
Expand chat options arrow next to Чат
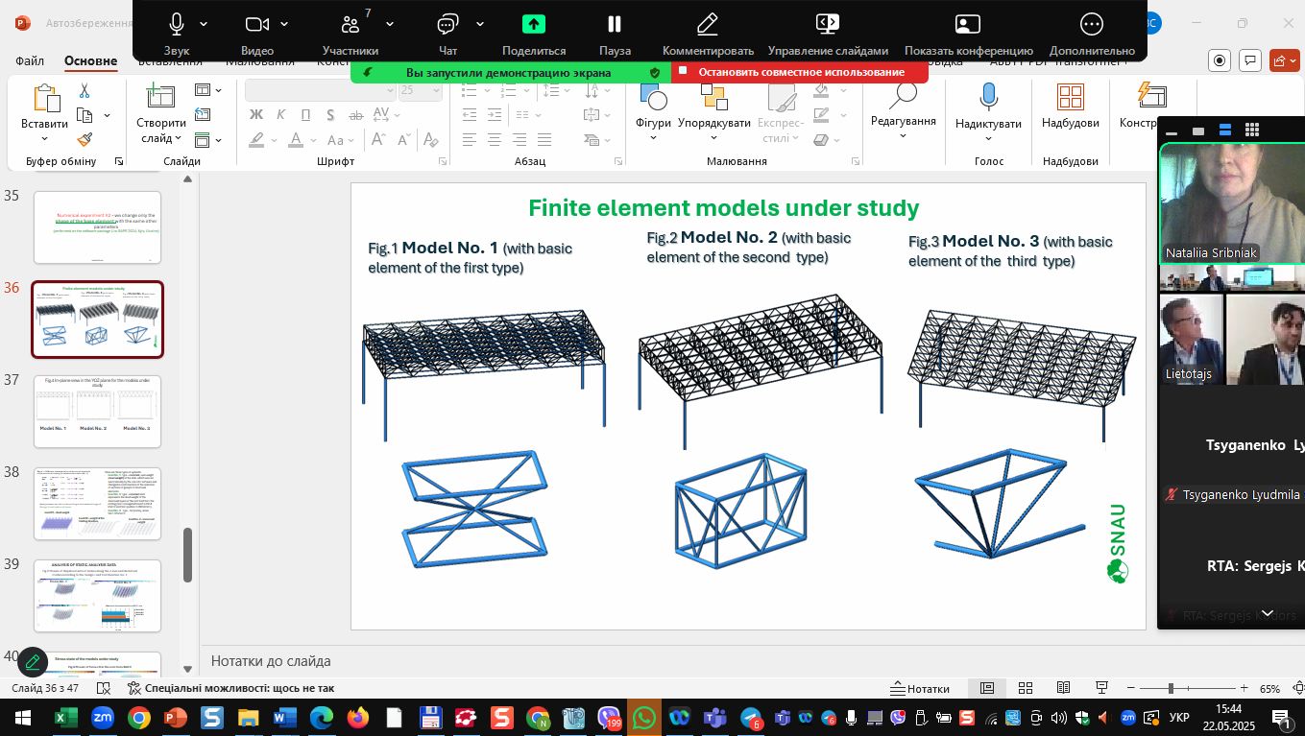479,25
